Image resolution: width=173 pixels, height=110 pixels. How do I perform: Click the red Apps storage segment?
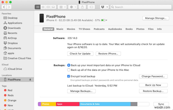click(68, 104)
